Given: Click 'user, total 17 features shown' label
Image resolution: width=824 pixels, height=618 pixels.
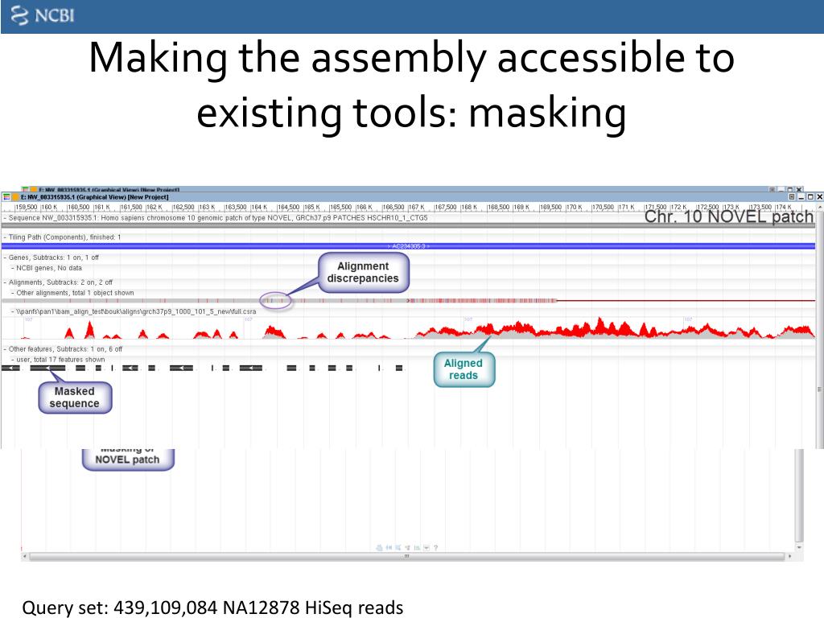Looking at the screenshot, I should click(60, 360).
